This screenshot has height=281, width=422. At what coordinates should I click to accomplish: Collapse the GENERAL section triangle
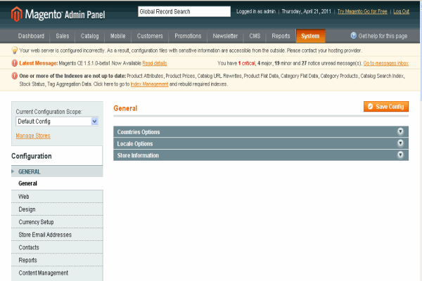click(x=13, y=171)
